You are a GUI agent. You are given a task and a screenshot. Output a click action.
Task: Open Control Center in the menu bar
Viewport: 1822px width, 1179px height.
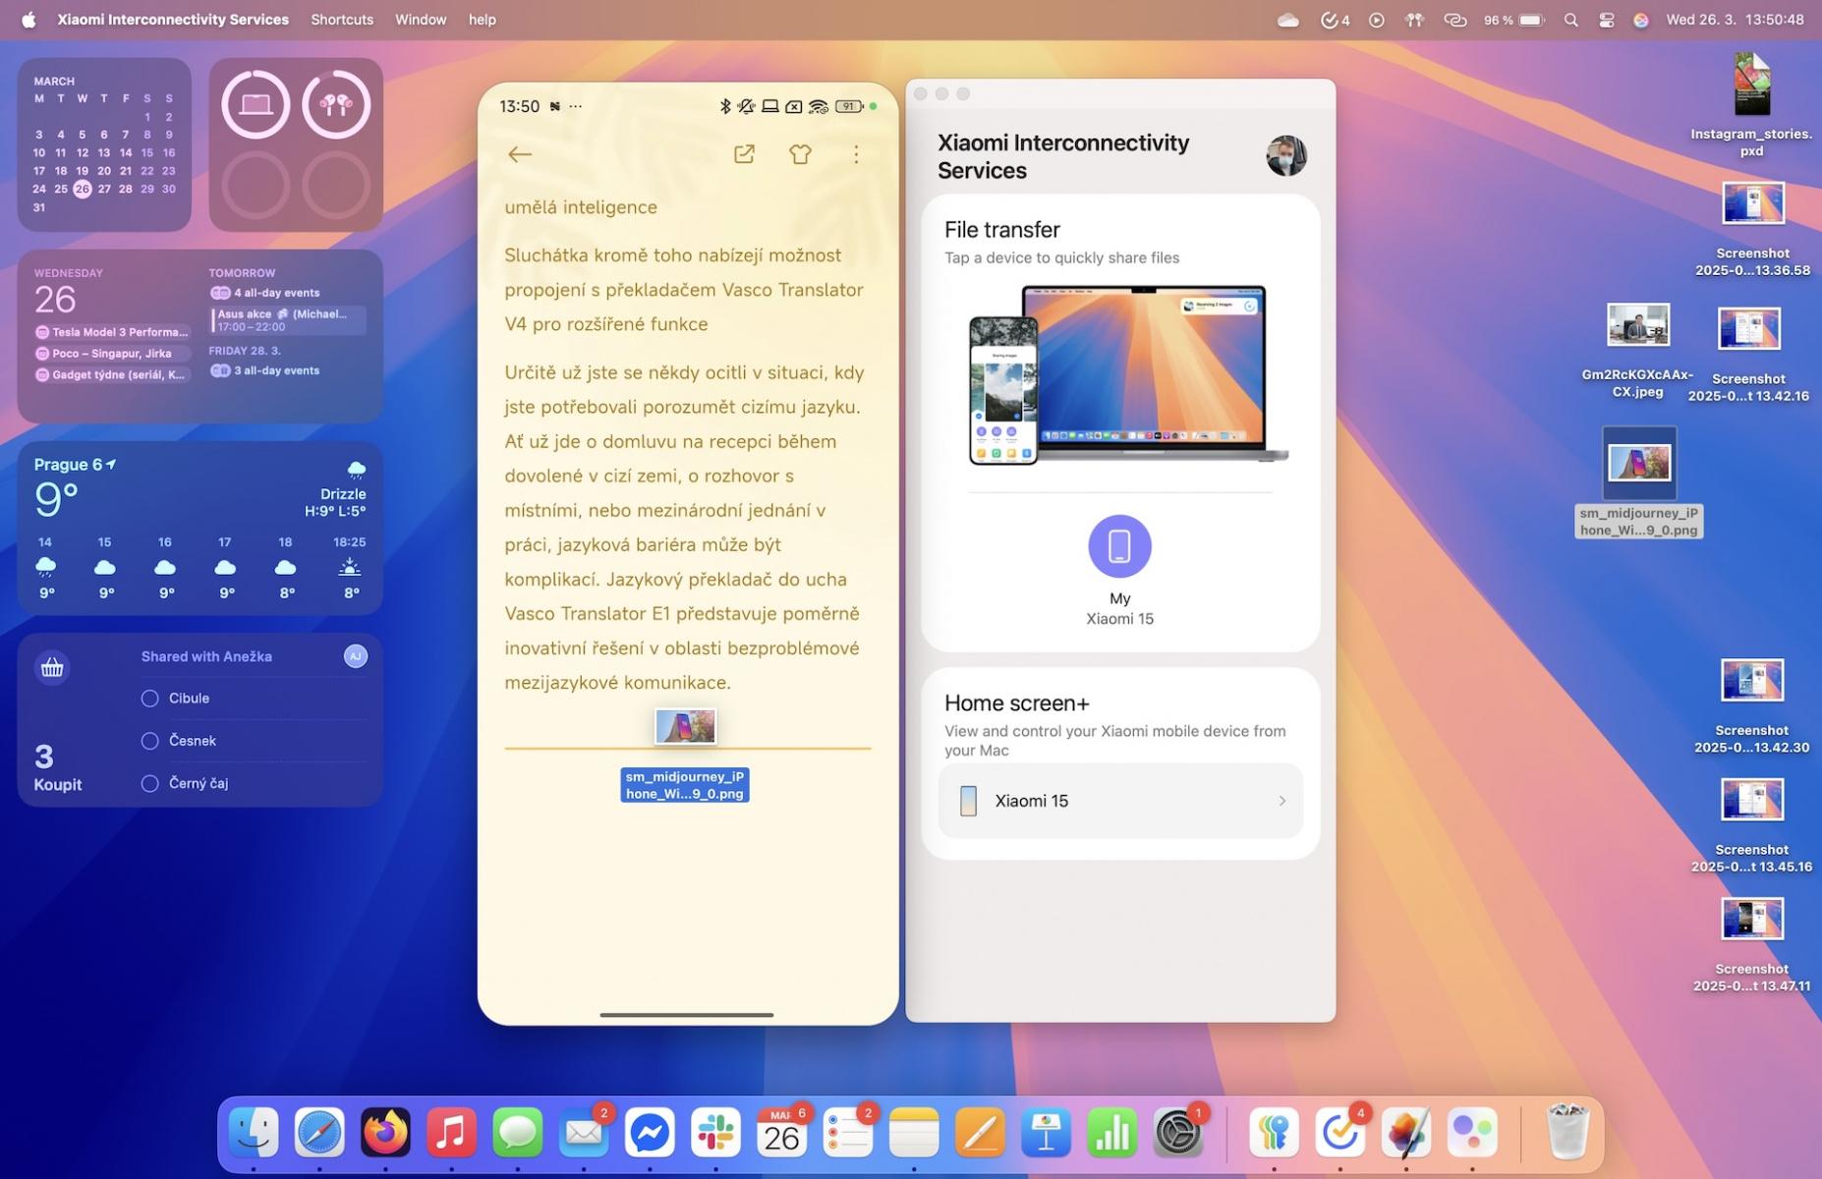pos(1607,20)
